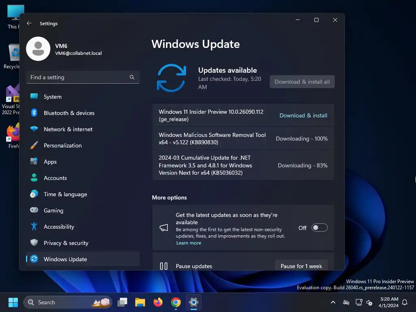Open Task View from the taskbar
Viewport: 416px width, 312px height.
(122, 302)
